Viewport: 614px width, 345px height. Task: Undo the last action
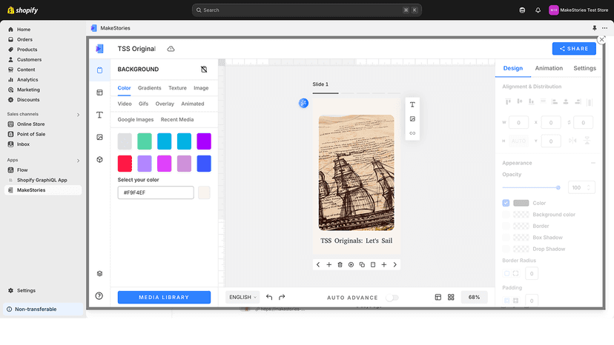pos(269,298)
